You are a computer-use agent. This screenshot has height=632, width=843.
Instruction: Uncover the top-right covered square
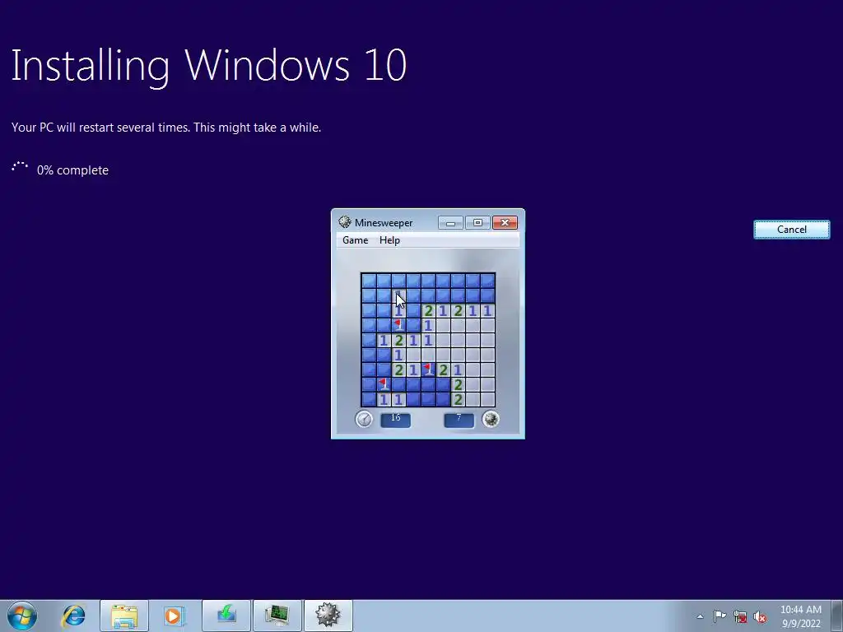click(x=487, y=281)
